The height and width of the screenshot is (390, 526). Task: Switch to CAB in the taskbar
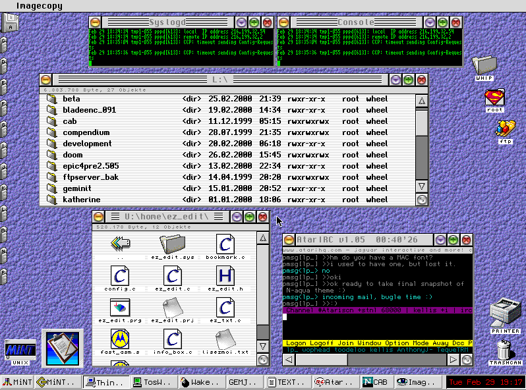pyautogui.click(x=376, y=382)
